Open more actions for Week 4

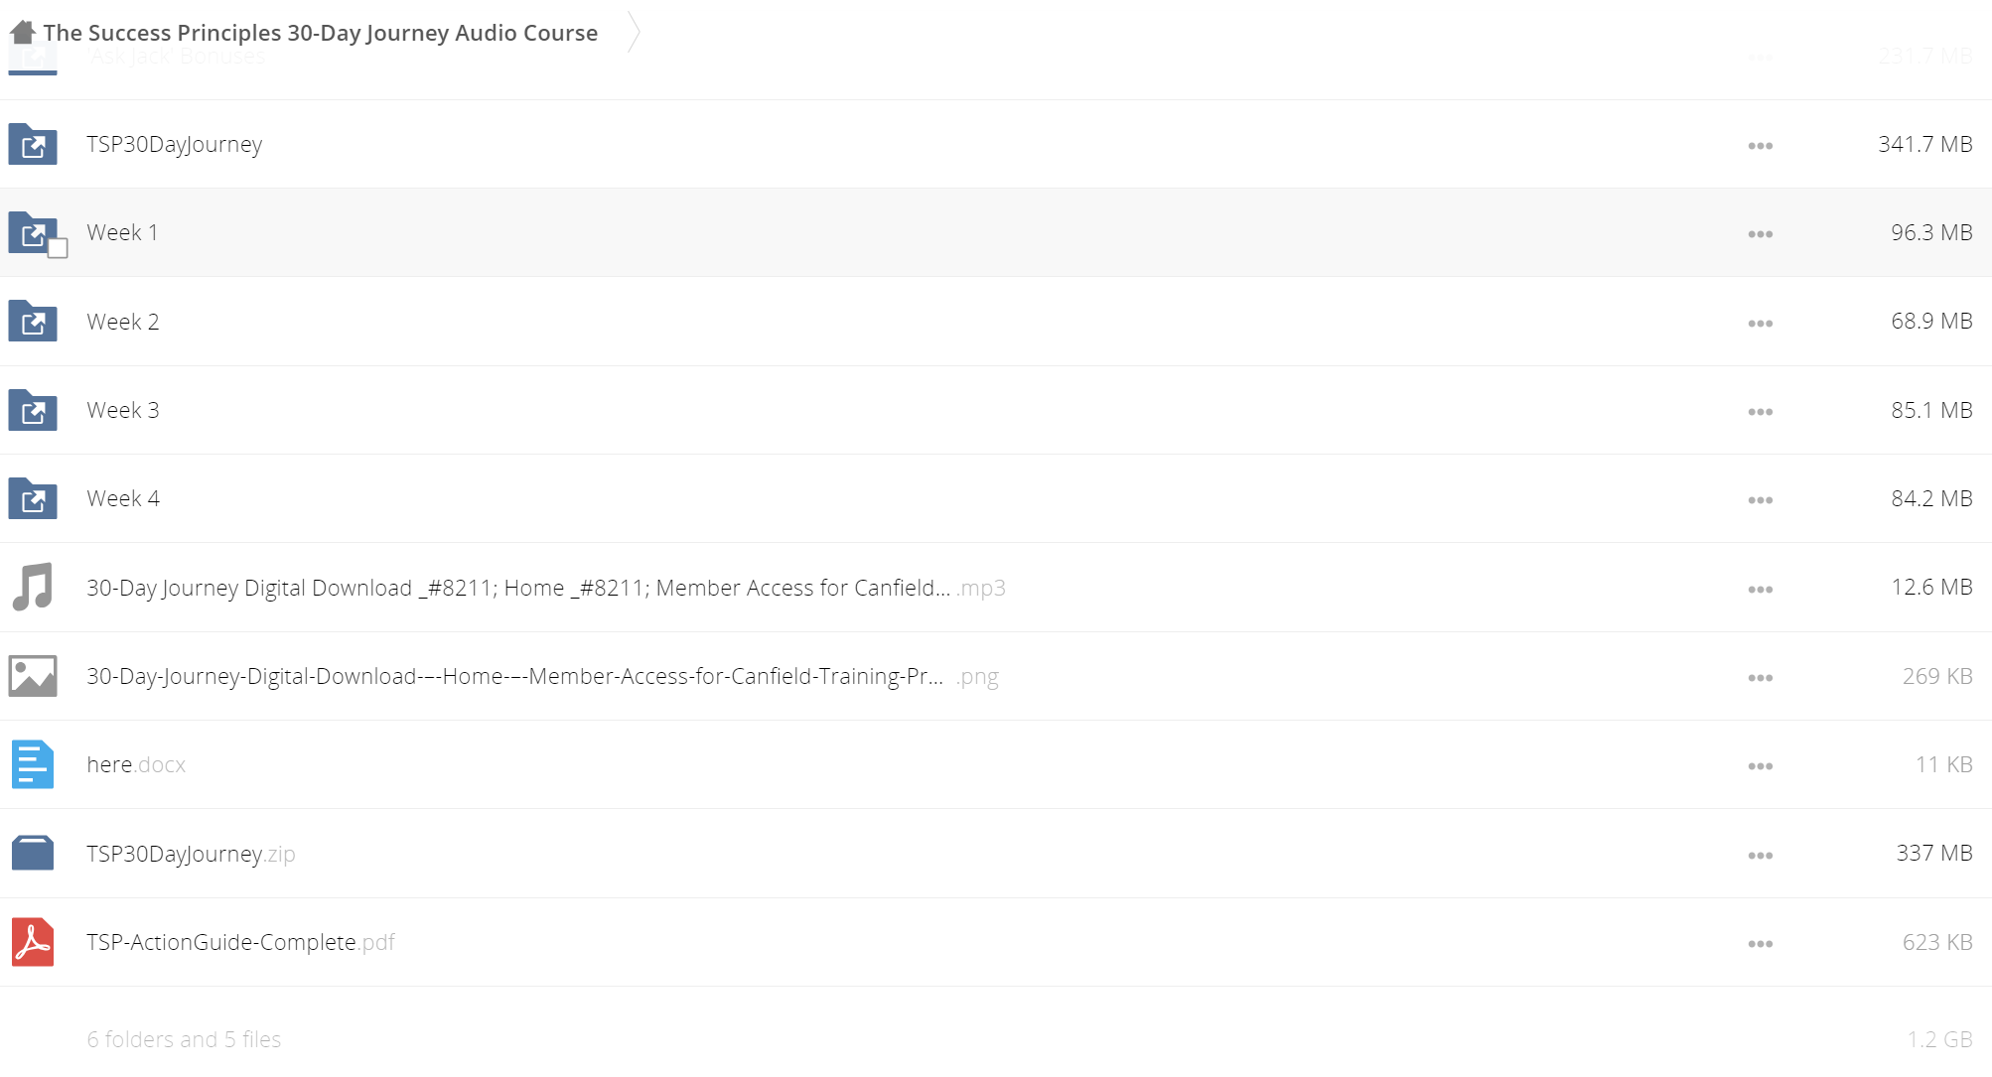click(x=1761, y=500)
